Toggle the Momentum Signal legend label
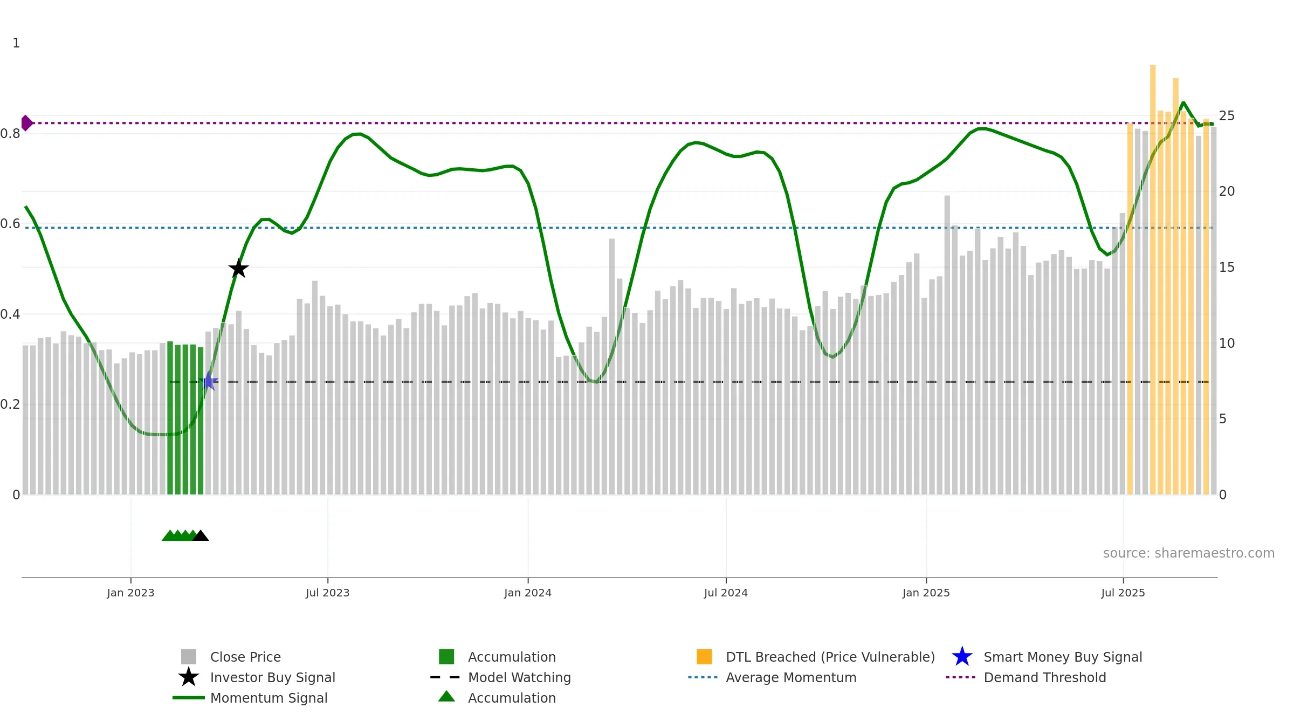This screenshot has height=728, width=1294. [269, 698]
